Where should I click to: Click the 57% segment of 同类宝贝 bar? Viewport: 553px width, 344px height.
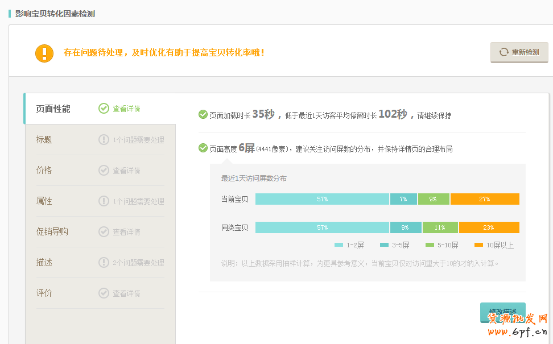tap(322, 227)
